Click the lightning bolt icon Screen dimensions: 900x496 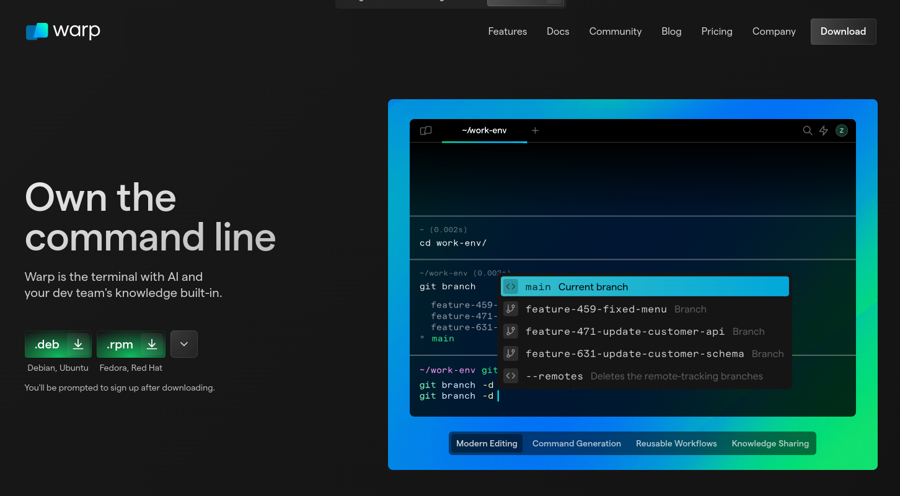[824, 130]
